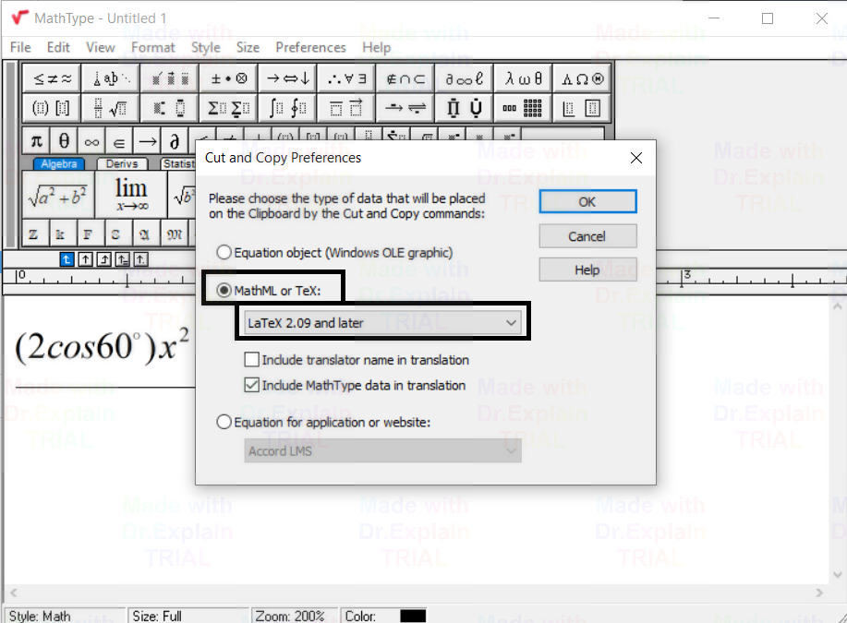Open the underbar and overbar templates palette
This screenshot has height=623, width=847.
coord(346,109)
